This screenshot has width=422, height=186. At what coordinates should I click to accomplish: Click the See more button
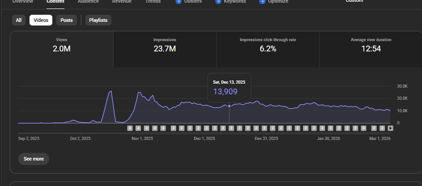coord(34,159)
